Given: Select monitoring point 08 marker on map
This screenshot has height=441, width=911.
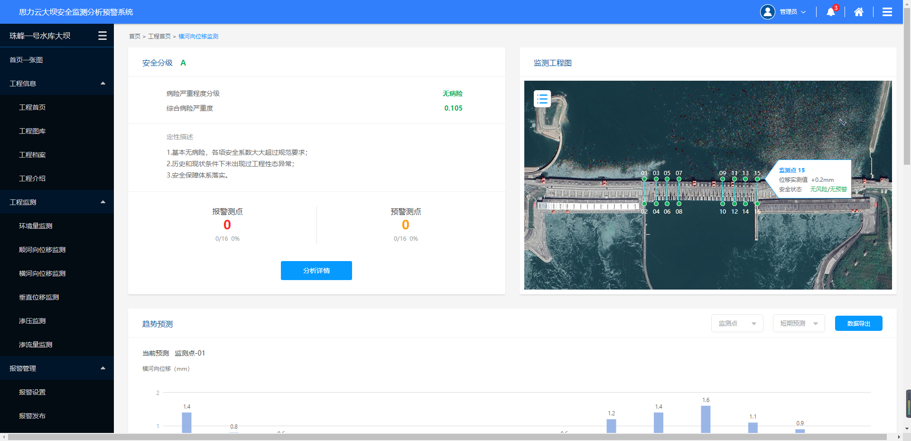Looking at the screenshot, I should [679, 204].
